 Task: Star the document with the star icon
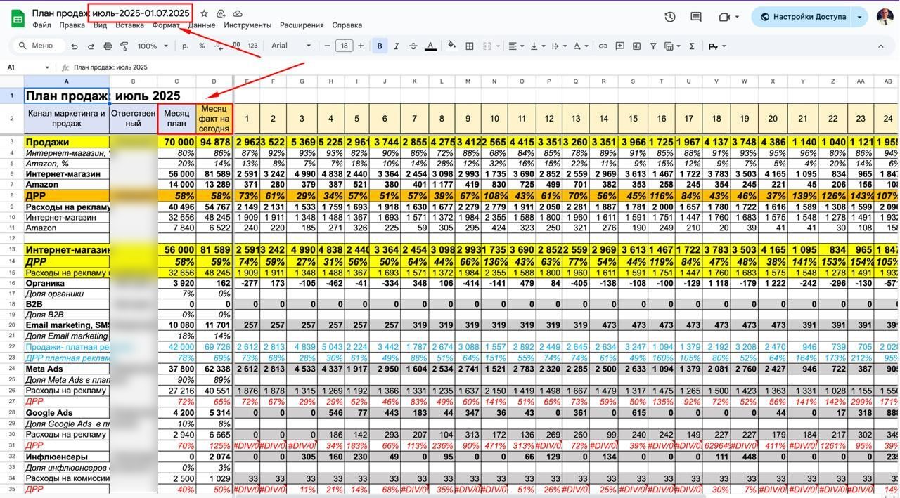(x=204, y=13)
